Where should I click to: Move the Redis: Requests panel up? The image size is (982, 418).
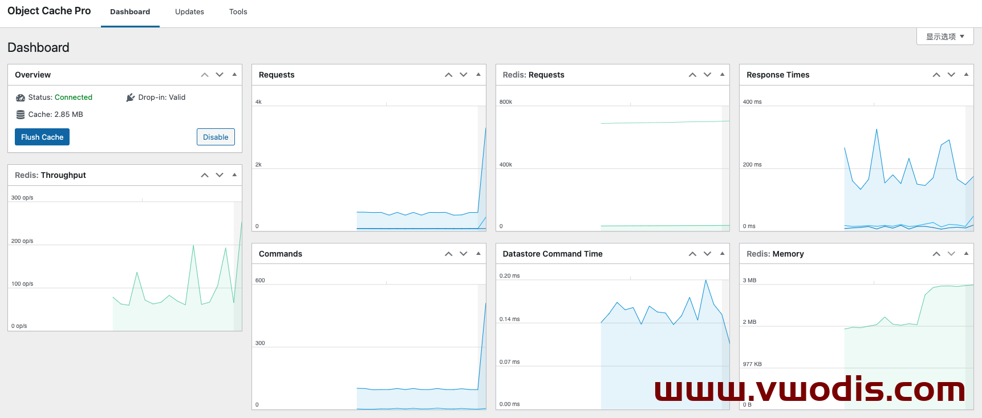click(x=692, y=75)
